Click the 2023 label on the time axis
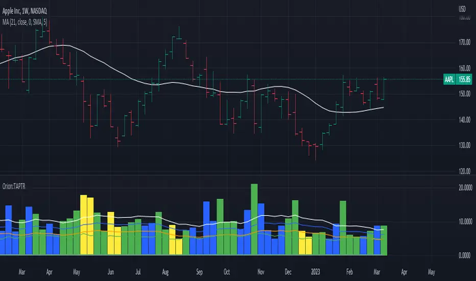 pyautogui.click(x=316, y=272)
